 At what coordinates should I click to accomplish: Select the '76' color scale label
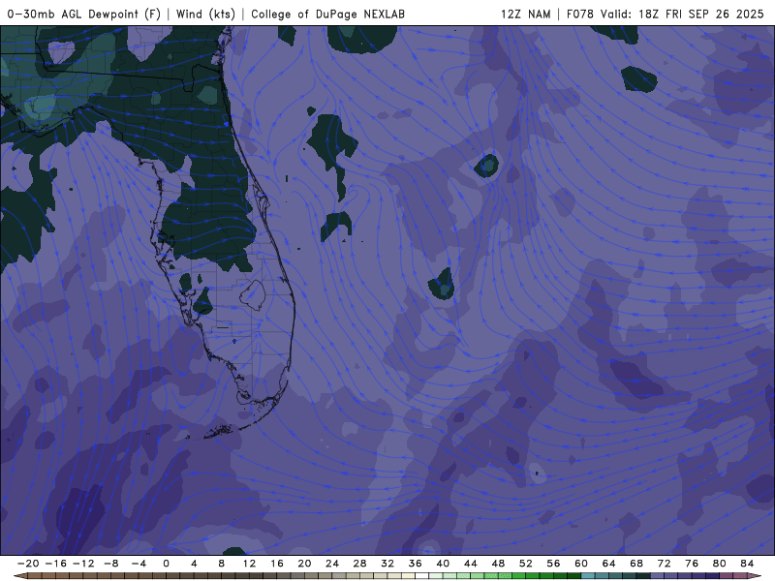click(x=692, y=564)
